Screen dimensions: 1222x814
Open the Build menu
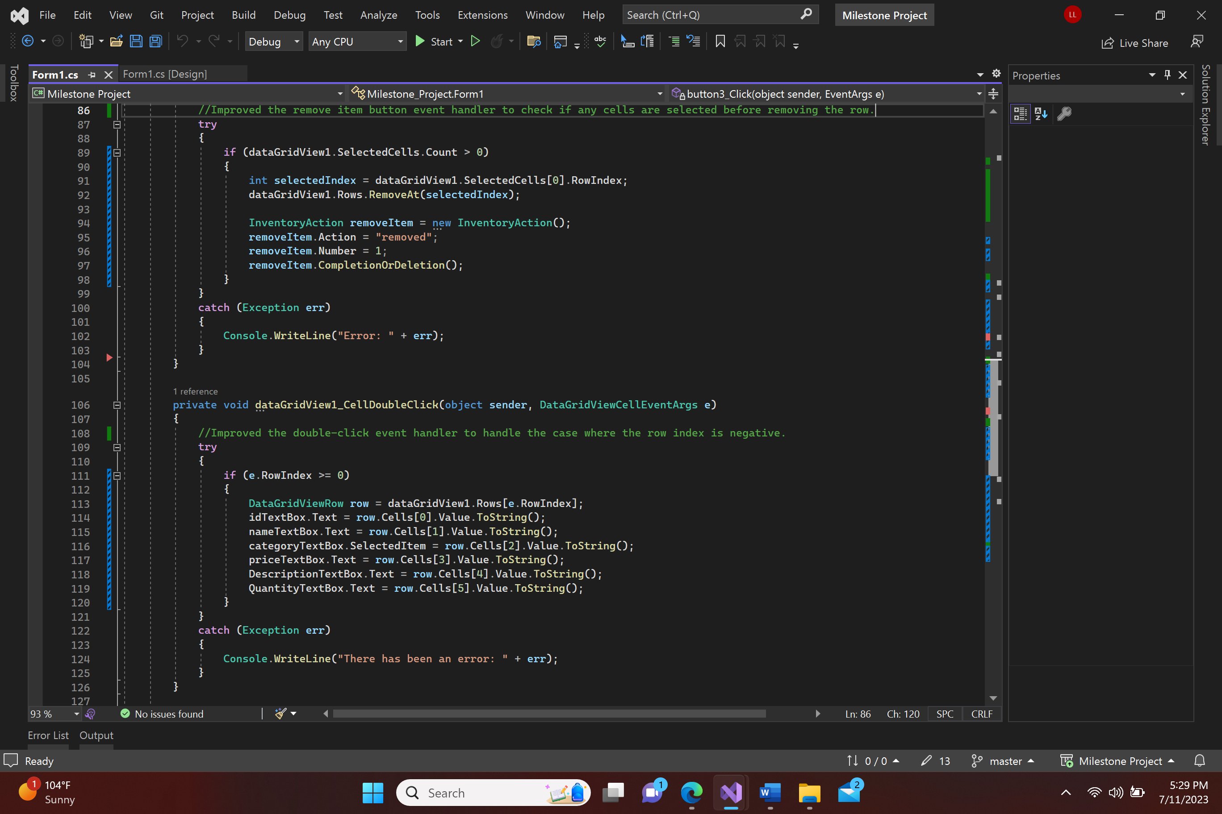(244, 15)
